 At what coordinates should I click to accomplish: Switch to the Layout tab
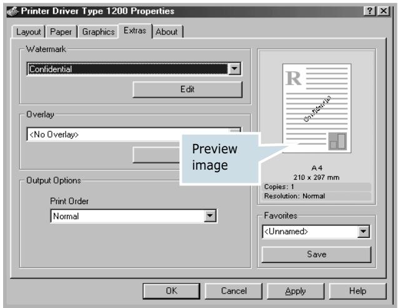click(29, 32)
